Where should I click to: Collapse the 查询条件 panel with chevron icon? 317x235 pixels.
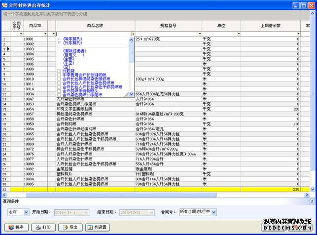click(x=311, y=201)
